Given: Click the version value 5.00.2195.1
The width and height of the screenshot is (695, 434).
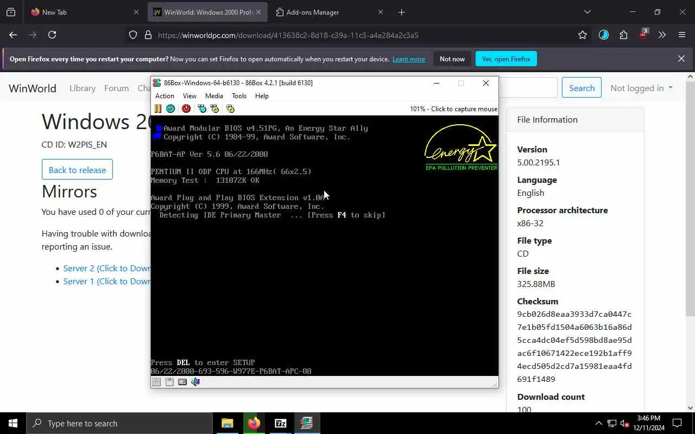Looking at the screenshot, I should point(539,162).
